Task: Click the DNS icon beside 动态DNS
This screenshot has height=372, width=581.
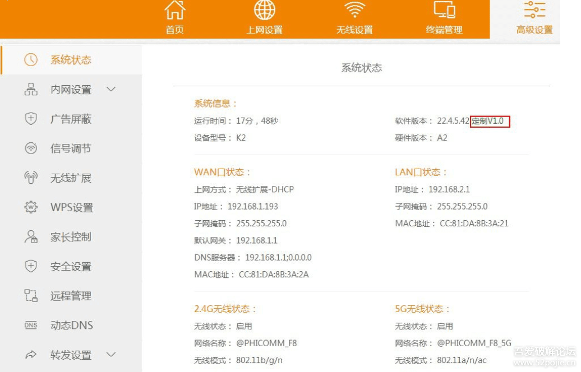Action: [x=31, y=325]
